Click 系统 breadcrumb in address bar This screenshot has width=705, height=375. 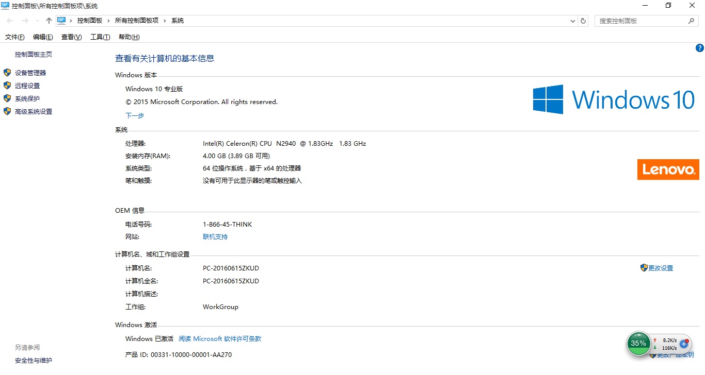tap(178, 21)
